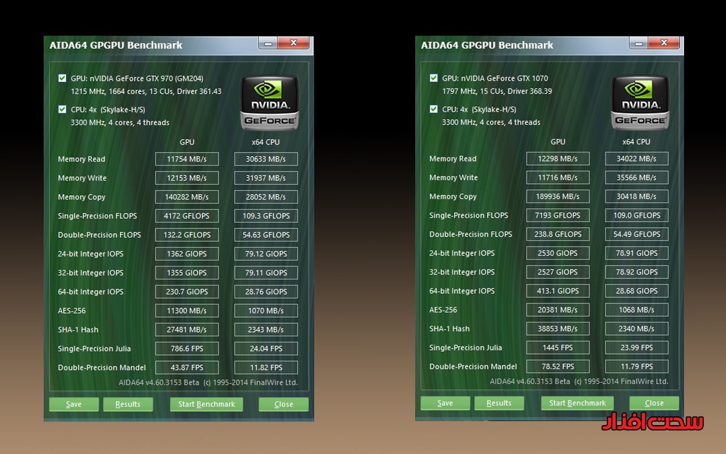The height and width of the screenshot is (454, 726).
Task: Save the GTX 1070 benchmark results
Action: 445,403
